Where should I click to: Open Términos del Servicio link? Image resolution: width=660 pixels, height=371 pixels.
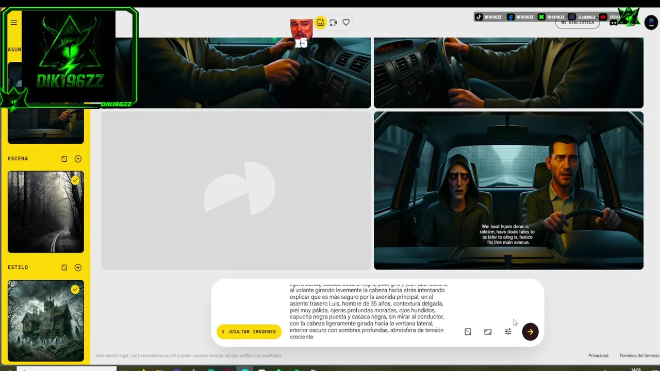click(639, 356)
